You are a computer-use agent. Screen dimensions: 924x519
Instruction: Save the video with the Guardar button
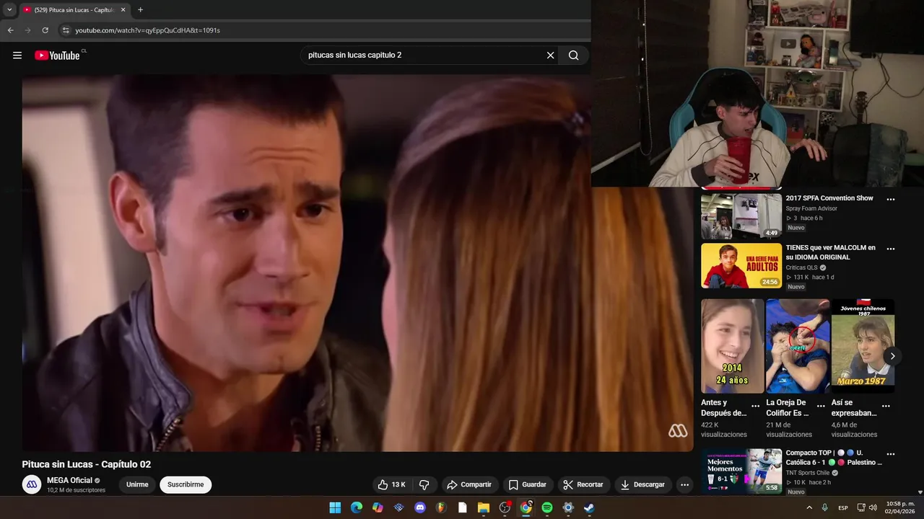pos(527,484)
